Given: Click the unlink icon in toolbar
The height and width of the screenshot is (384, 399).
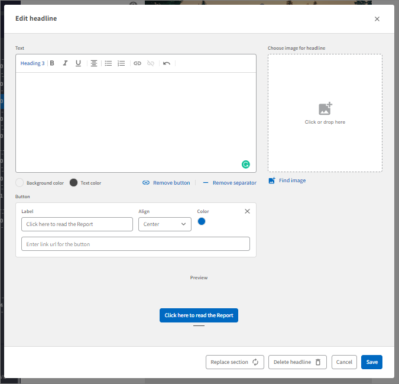Looking at the screenshot, I should tap(151, 63).
